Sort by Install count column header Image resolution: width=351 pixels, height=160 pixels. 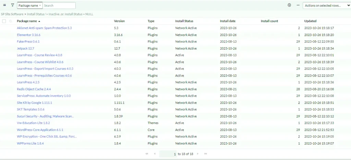pos(269,21)
